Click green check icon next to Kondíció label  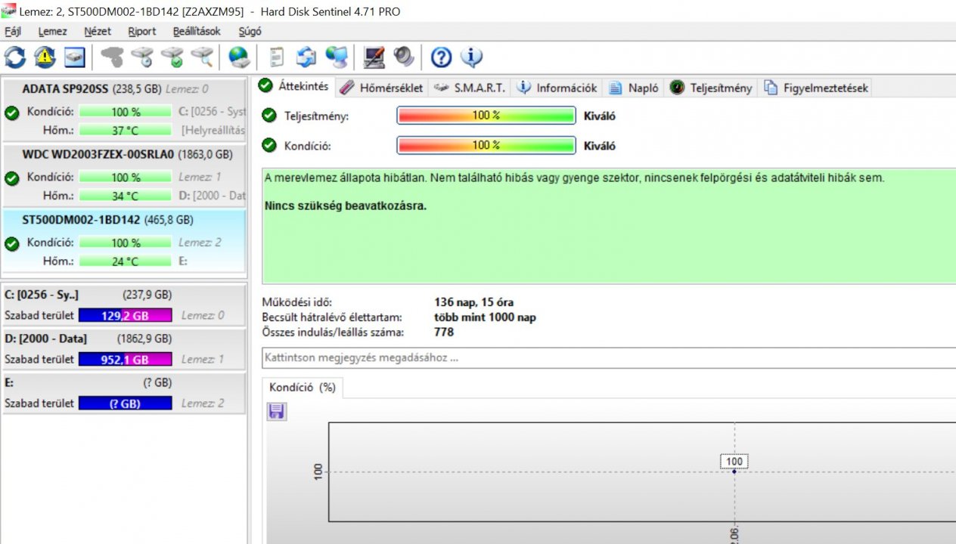[269, 145]
